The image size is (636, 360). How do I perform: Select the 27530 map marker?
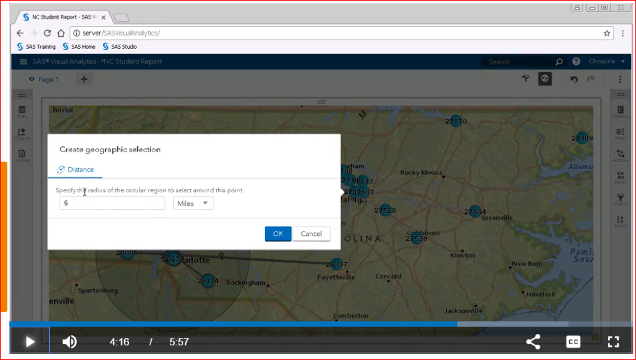(x=417, y=238)
